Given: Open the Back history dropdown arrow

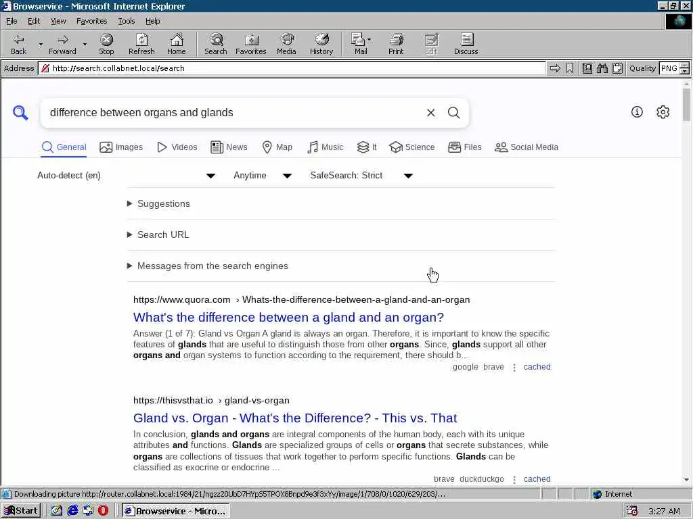Looking at the screenshot, I should (41, 44).
